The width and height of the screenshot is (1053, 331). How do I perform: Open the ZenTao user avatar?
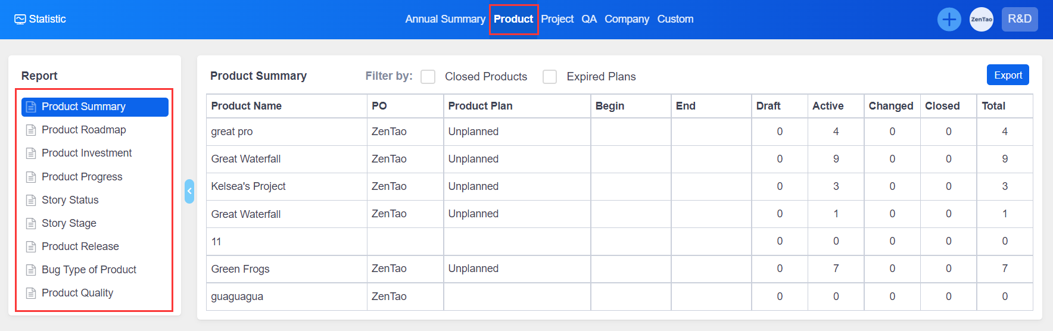click(981, 19)
